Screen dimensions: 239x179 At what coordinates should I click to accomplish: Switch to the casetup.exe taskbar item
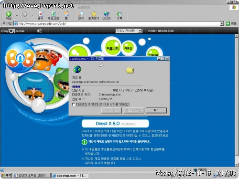[70, 176]
